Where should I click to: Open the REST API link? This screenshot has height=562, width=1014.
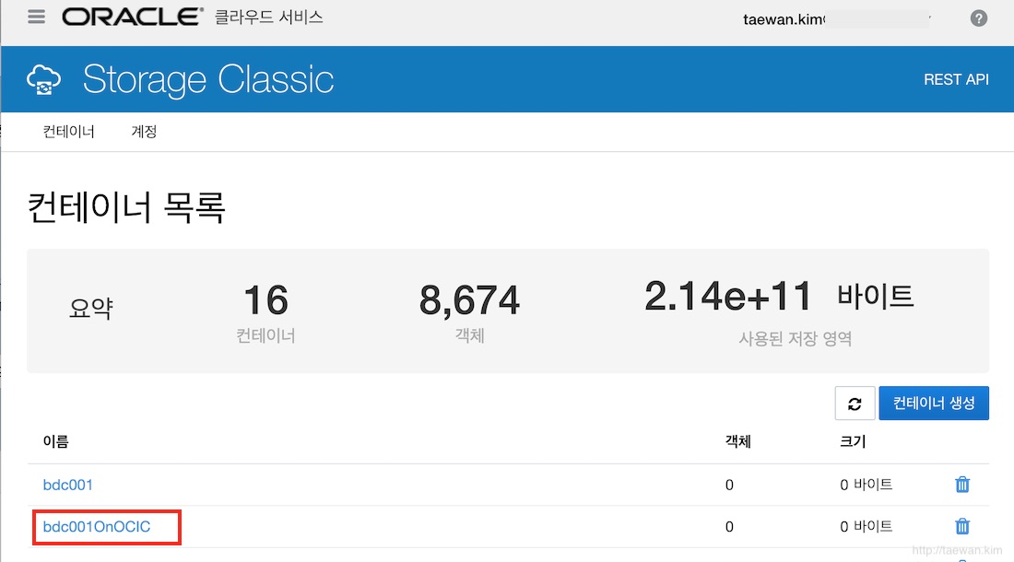(x=956, y=79)
